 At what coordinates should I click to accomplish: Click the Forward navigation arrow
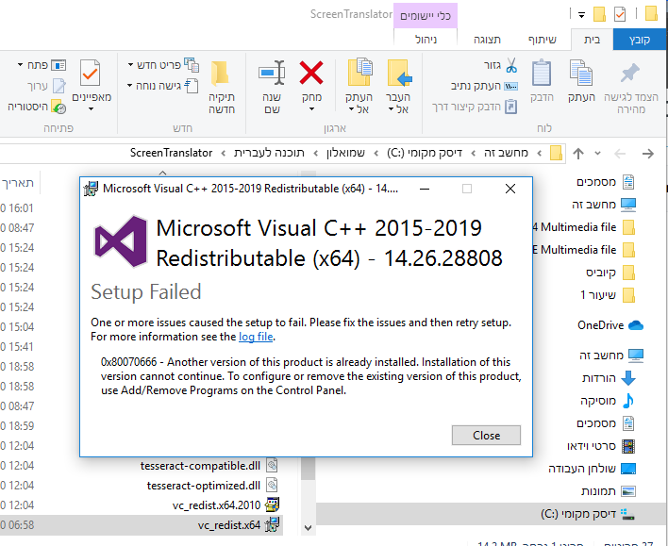(x=648, y=154)
